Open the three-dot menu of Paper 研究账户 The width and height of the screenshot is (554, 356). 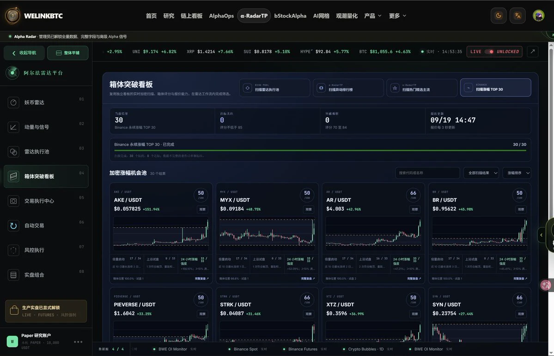[x=78, y=342]
